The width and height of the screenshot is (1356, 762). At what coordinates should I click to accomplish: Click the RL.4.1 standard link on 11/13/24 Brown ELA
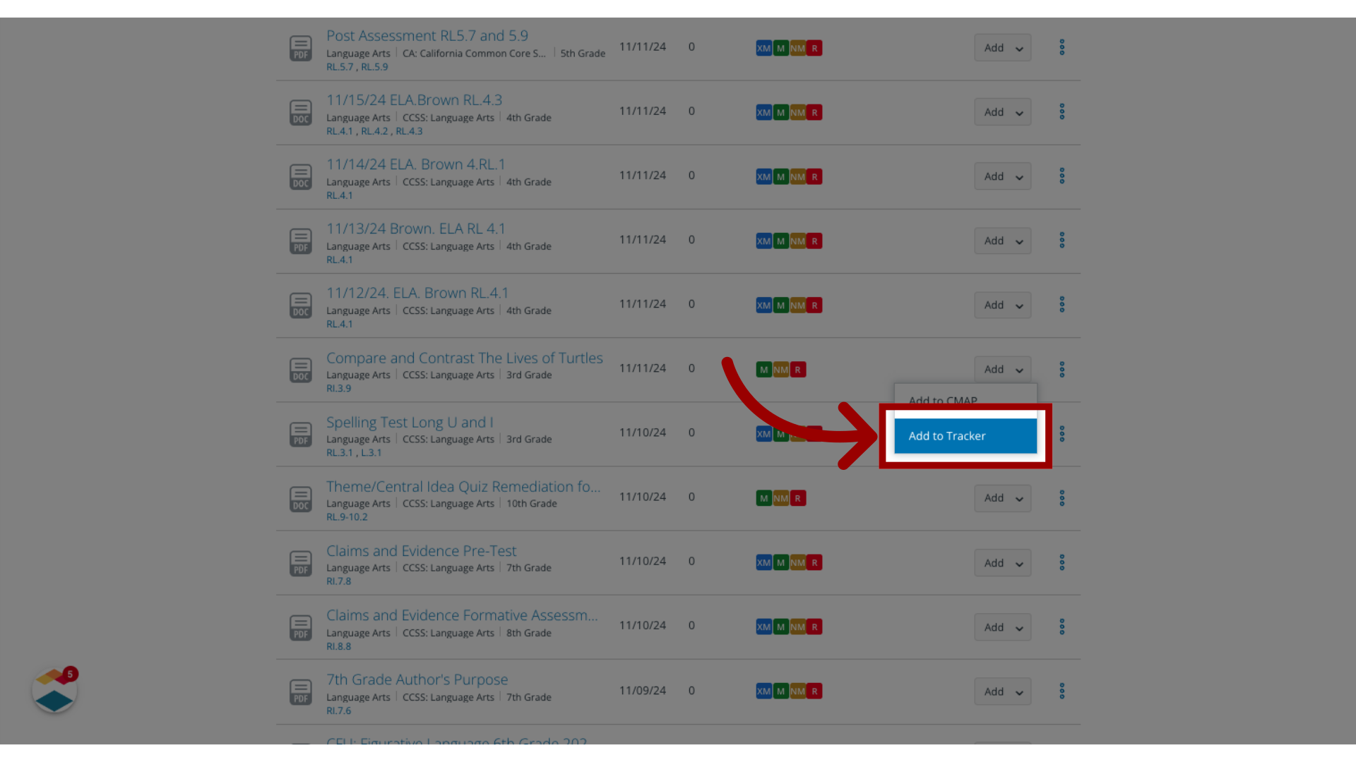pos(339,259)
